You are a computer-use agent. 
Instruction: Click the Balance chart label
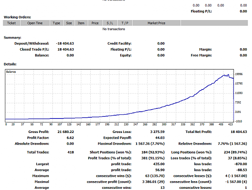[11, 72]
